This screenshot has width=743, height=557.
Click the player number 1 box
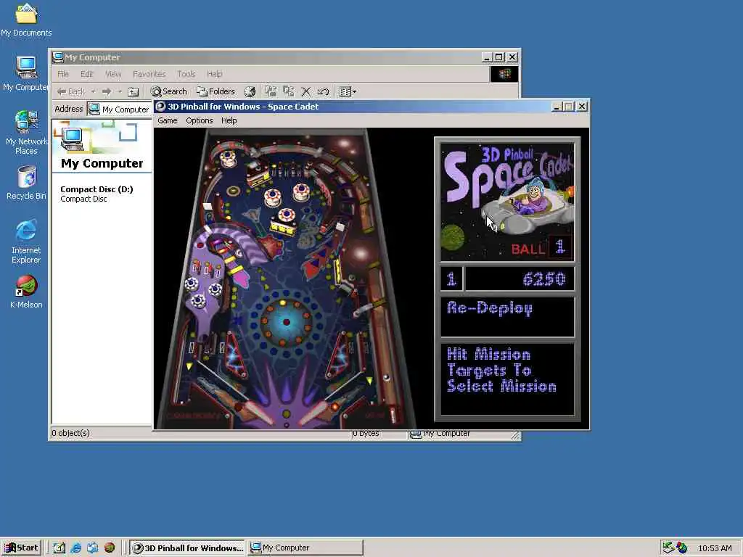click(x=451, y=279)
